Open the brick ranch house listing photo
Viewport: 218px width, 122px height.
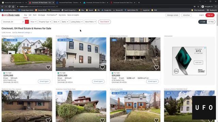pos(27,106)
